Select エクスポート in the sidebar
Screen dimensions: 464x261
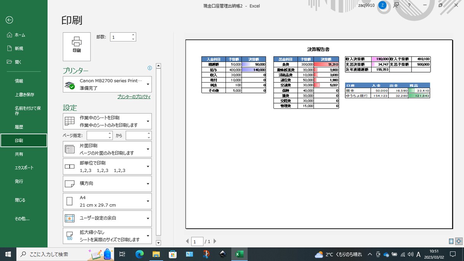pos(24,168)
